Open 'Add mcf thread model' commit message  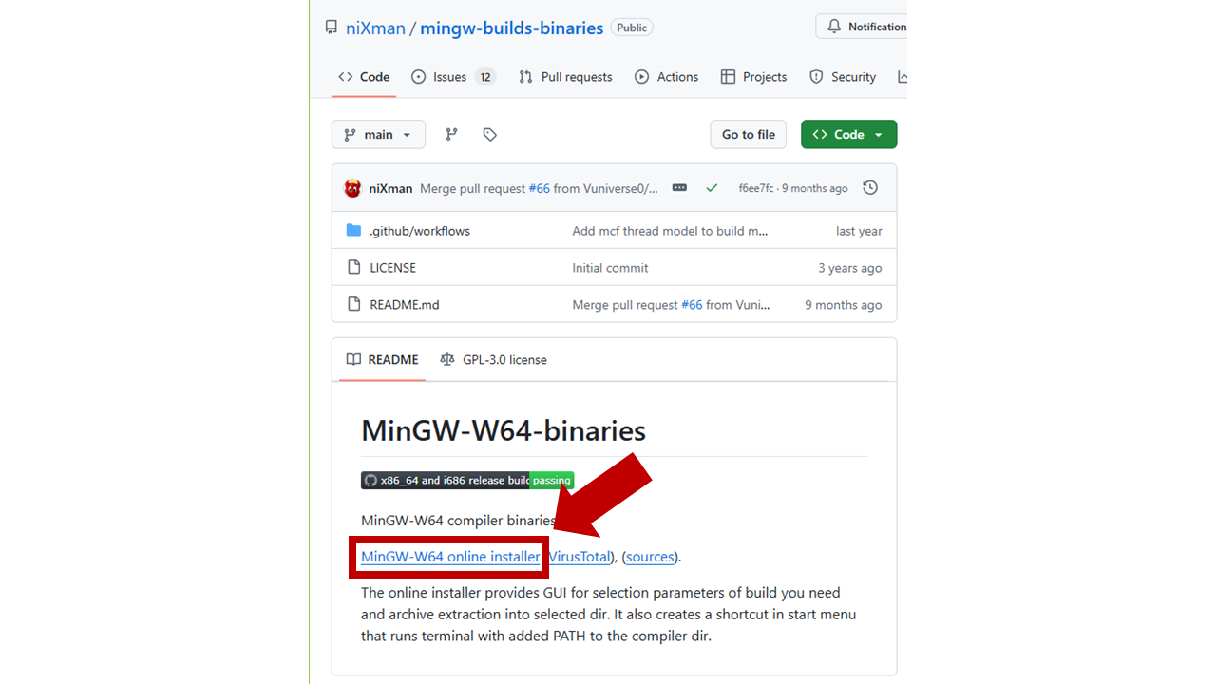point(671,231)
